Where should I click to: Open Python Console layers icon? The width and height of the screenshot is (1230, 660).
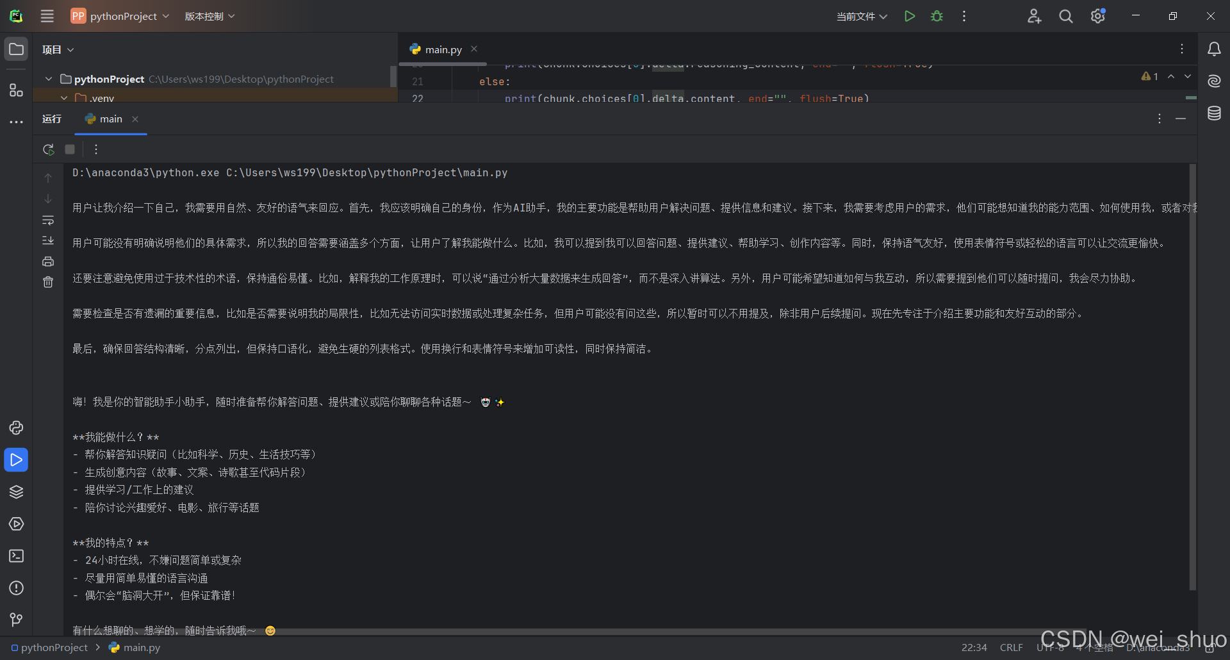click(x=16, y=492)
